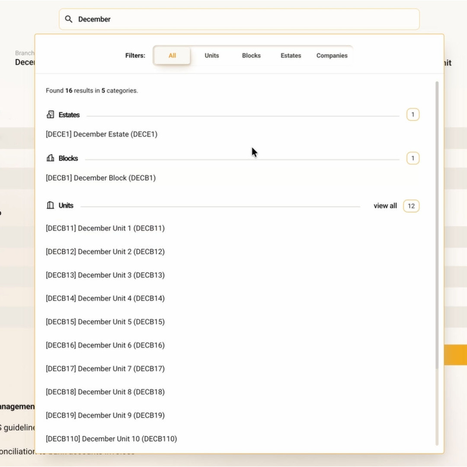Click the Units count badge 12

pos(411,206)
